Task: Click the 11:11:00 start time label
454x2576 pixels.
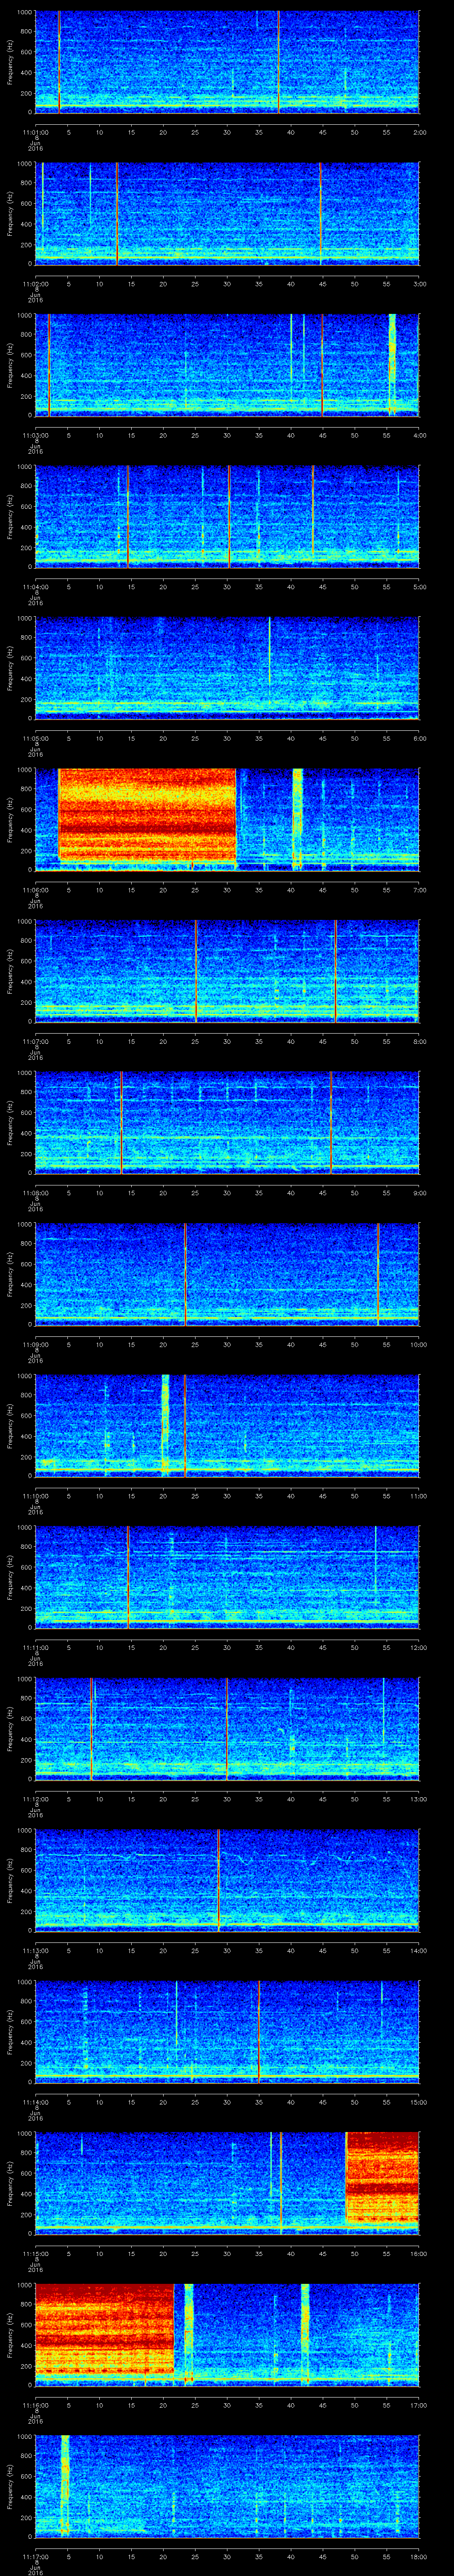Action: coord(35,1647)
